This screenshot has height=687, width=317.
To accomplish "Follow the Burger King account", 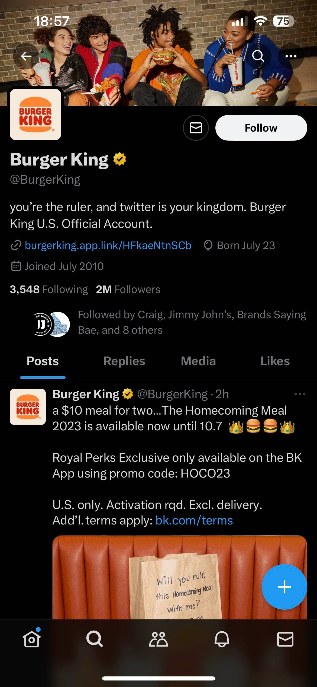I will coord(261,128).
